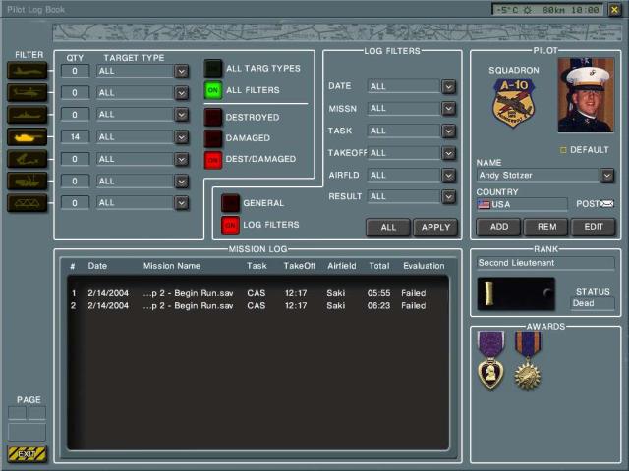This screenshot has height=471, width=629.
Task: Select the fixed-wing aircraft target filter
Action: tap(27, 71)
